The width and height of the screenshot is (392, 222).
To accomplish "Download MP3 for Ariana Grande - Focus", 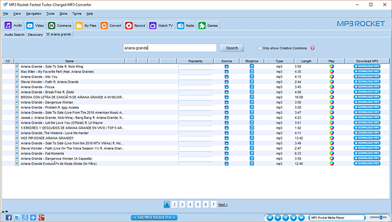I will click(367, 87).
